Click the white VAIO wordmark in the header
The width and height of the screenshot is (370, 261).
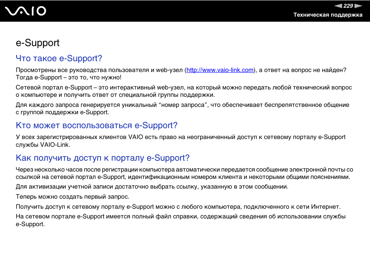25,10
